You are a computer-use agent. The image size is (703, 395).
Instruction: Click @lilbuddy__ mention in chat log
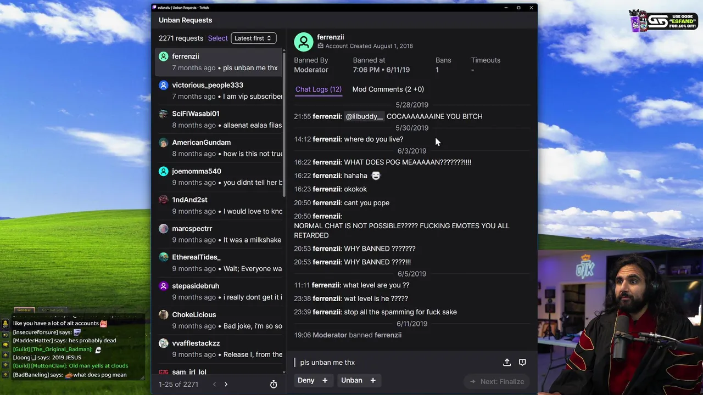(364, 116)
